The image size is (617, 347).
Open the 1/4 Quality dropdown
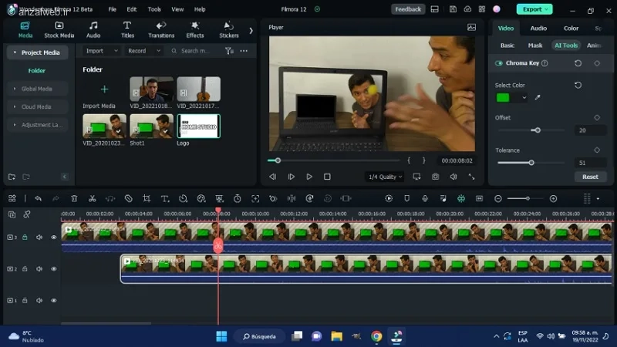click(385, 177)
